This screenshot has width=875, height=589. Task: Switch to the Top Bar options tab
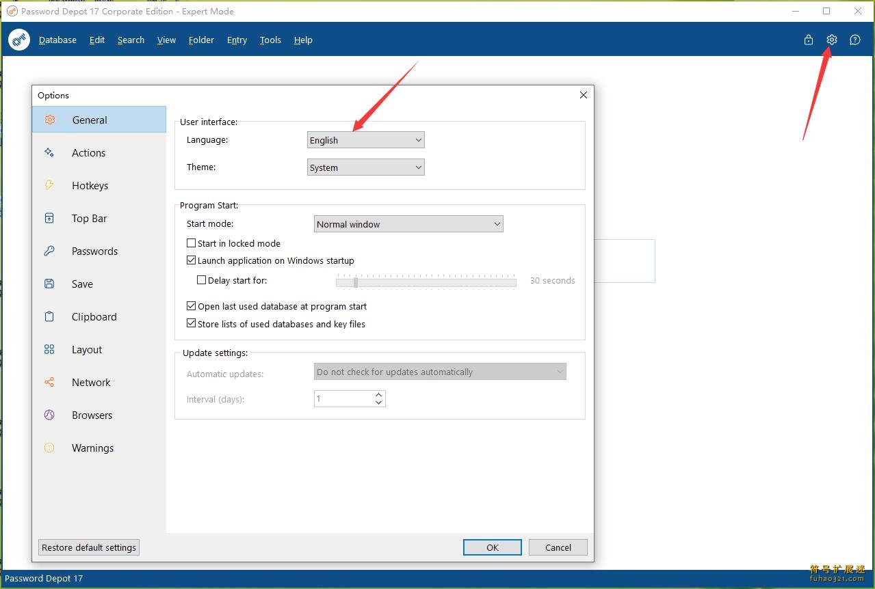99,218
